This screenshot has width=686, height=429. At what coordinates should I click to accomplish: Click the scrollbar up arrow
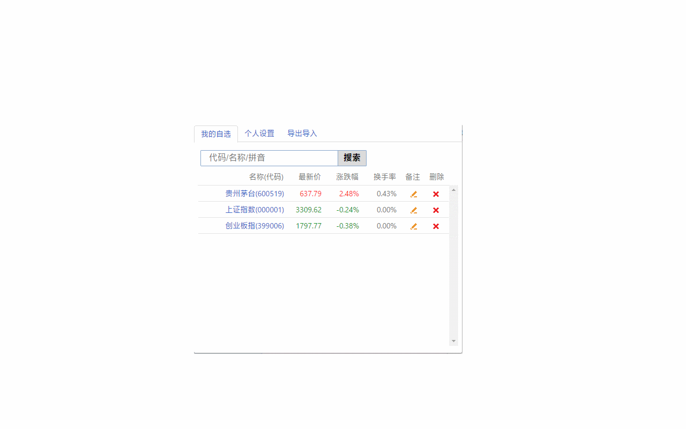[454, 189]
